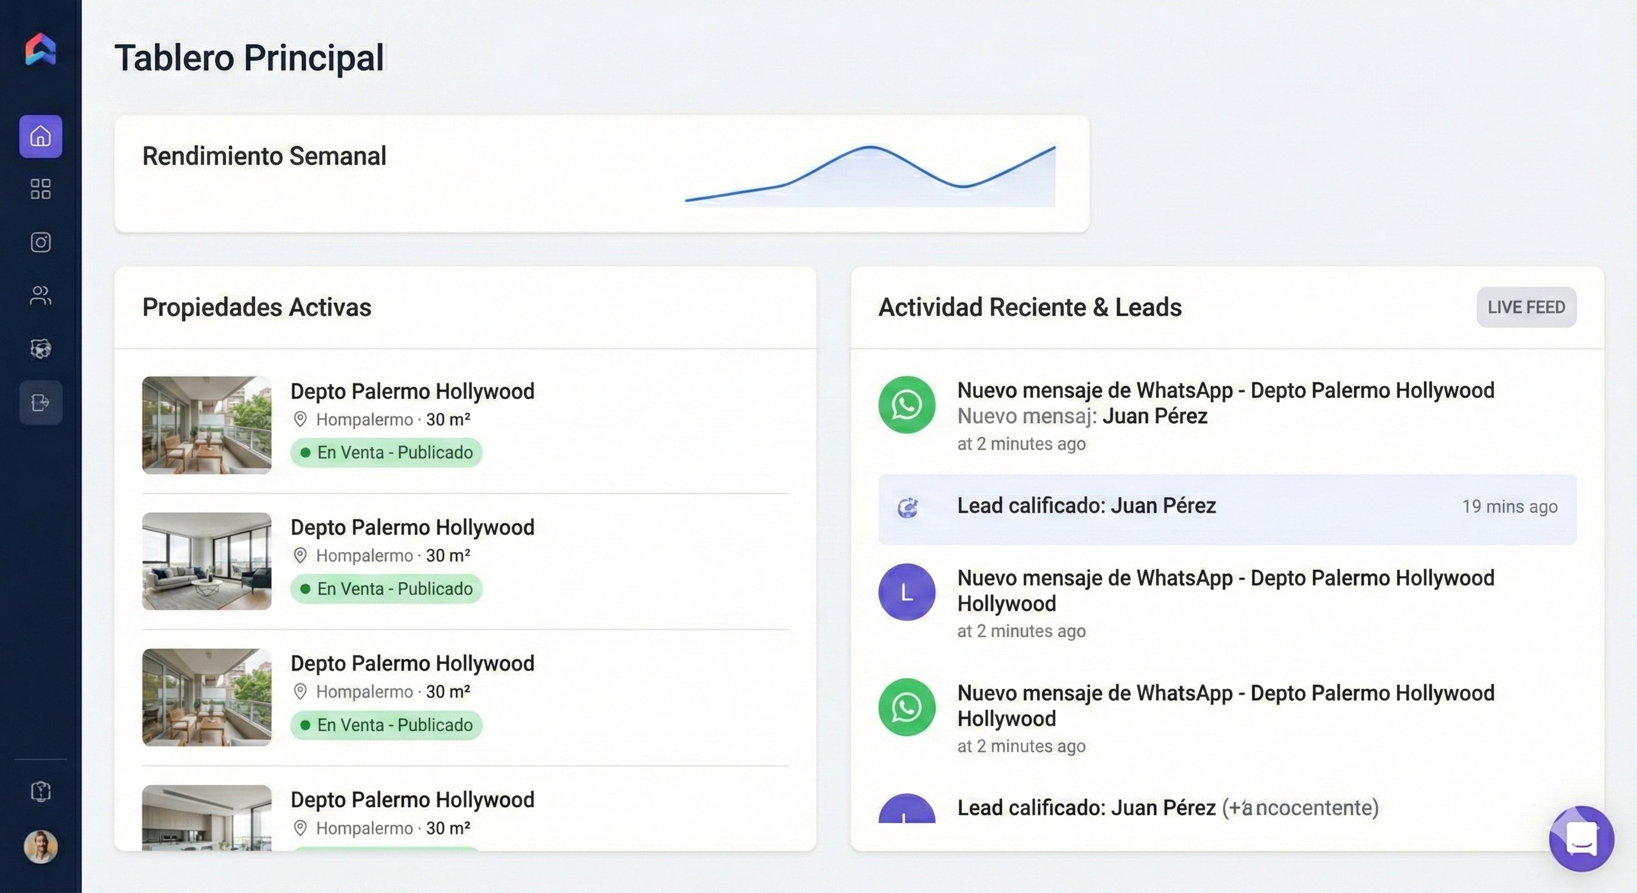Click the Rendimiento Semanal performance chart

[871, 175]
